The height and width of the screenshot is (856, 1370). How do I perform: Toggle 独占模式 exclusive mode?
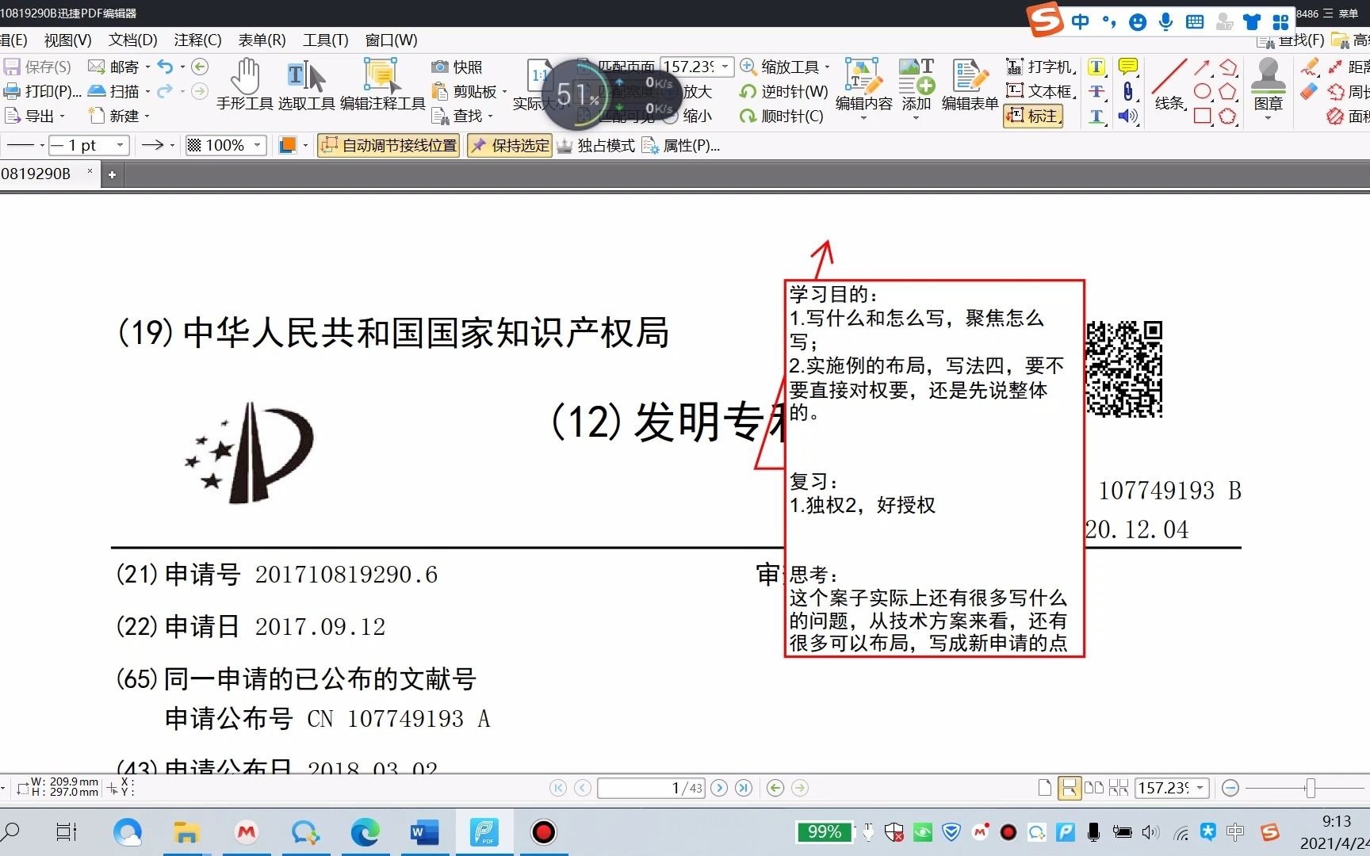coord(595,146)
